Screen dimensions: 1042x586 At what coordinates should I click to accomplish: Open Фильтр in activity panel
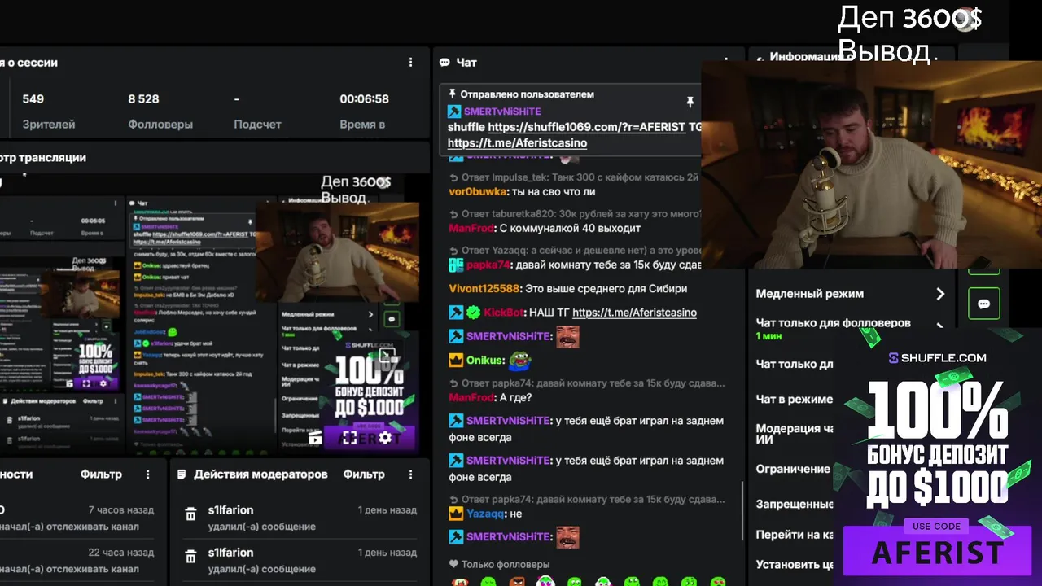click(x=101, y=474)
